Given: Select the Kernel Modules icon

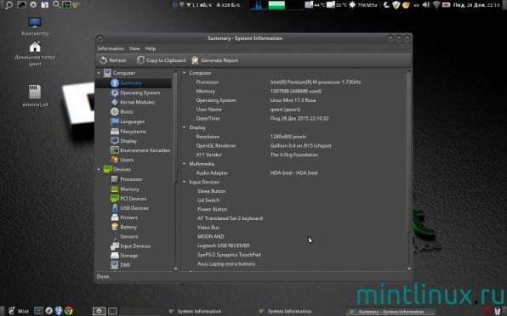Looking at the screenshot, I should (115, 102).
